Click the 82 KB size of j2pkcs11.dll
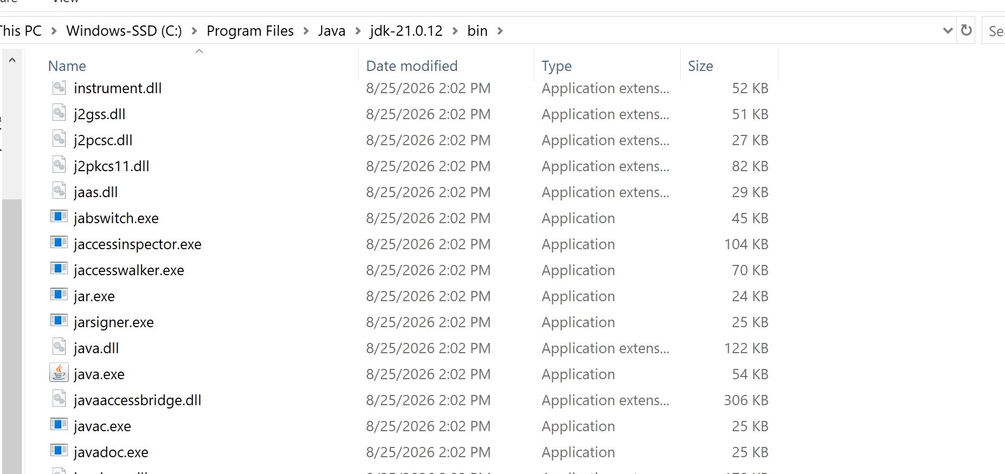 click(750, 166)
